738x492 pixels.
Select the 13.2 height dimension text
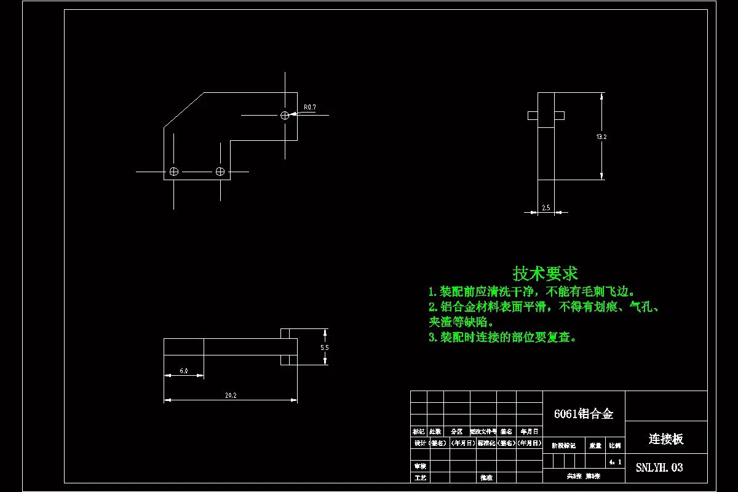[x=601, y=137]
